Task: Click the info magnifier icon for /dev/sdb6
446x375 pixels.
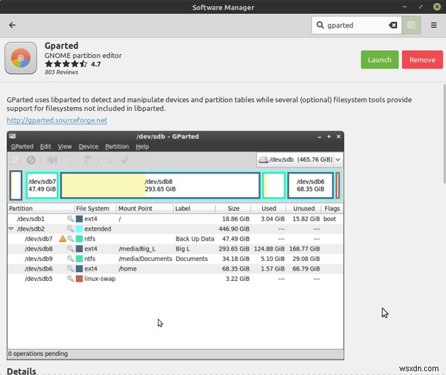Action: coord(70,269)
